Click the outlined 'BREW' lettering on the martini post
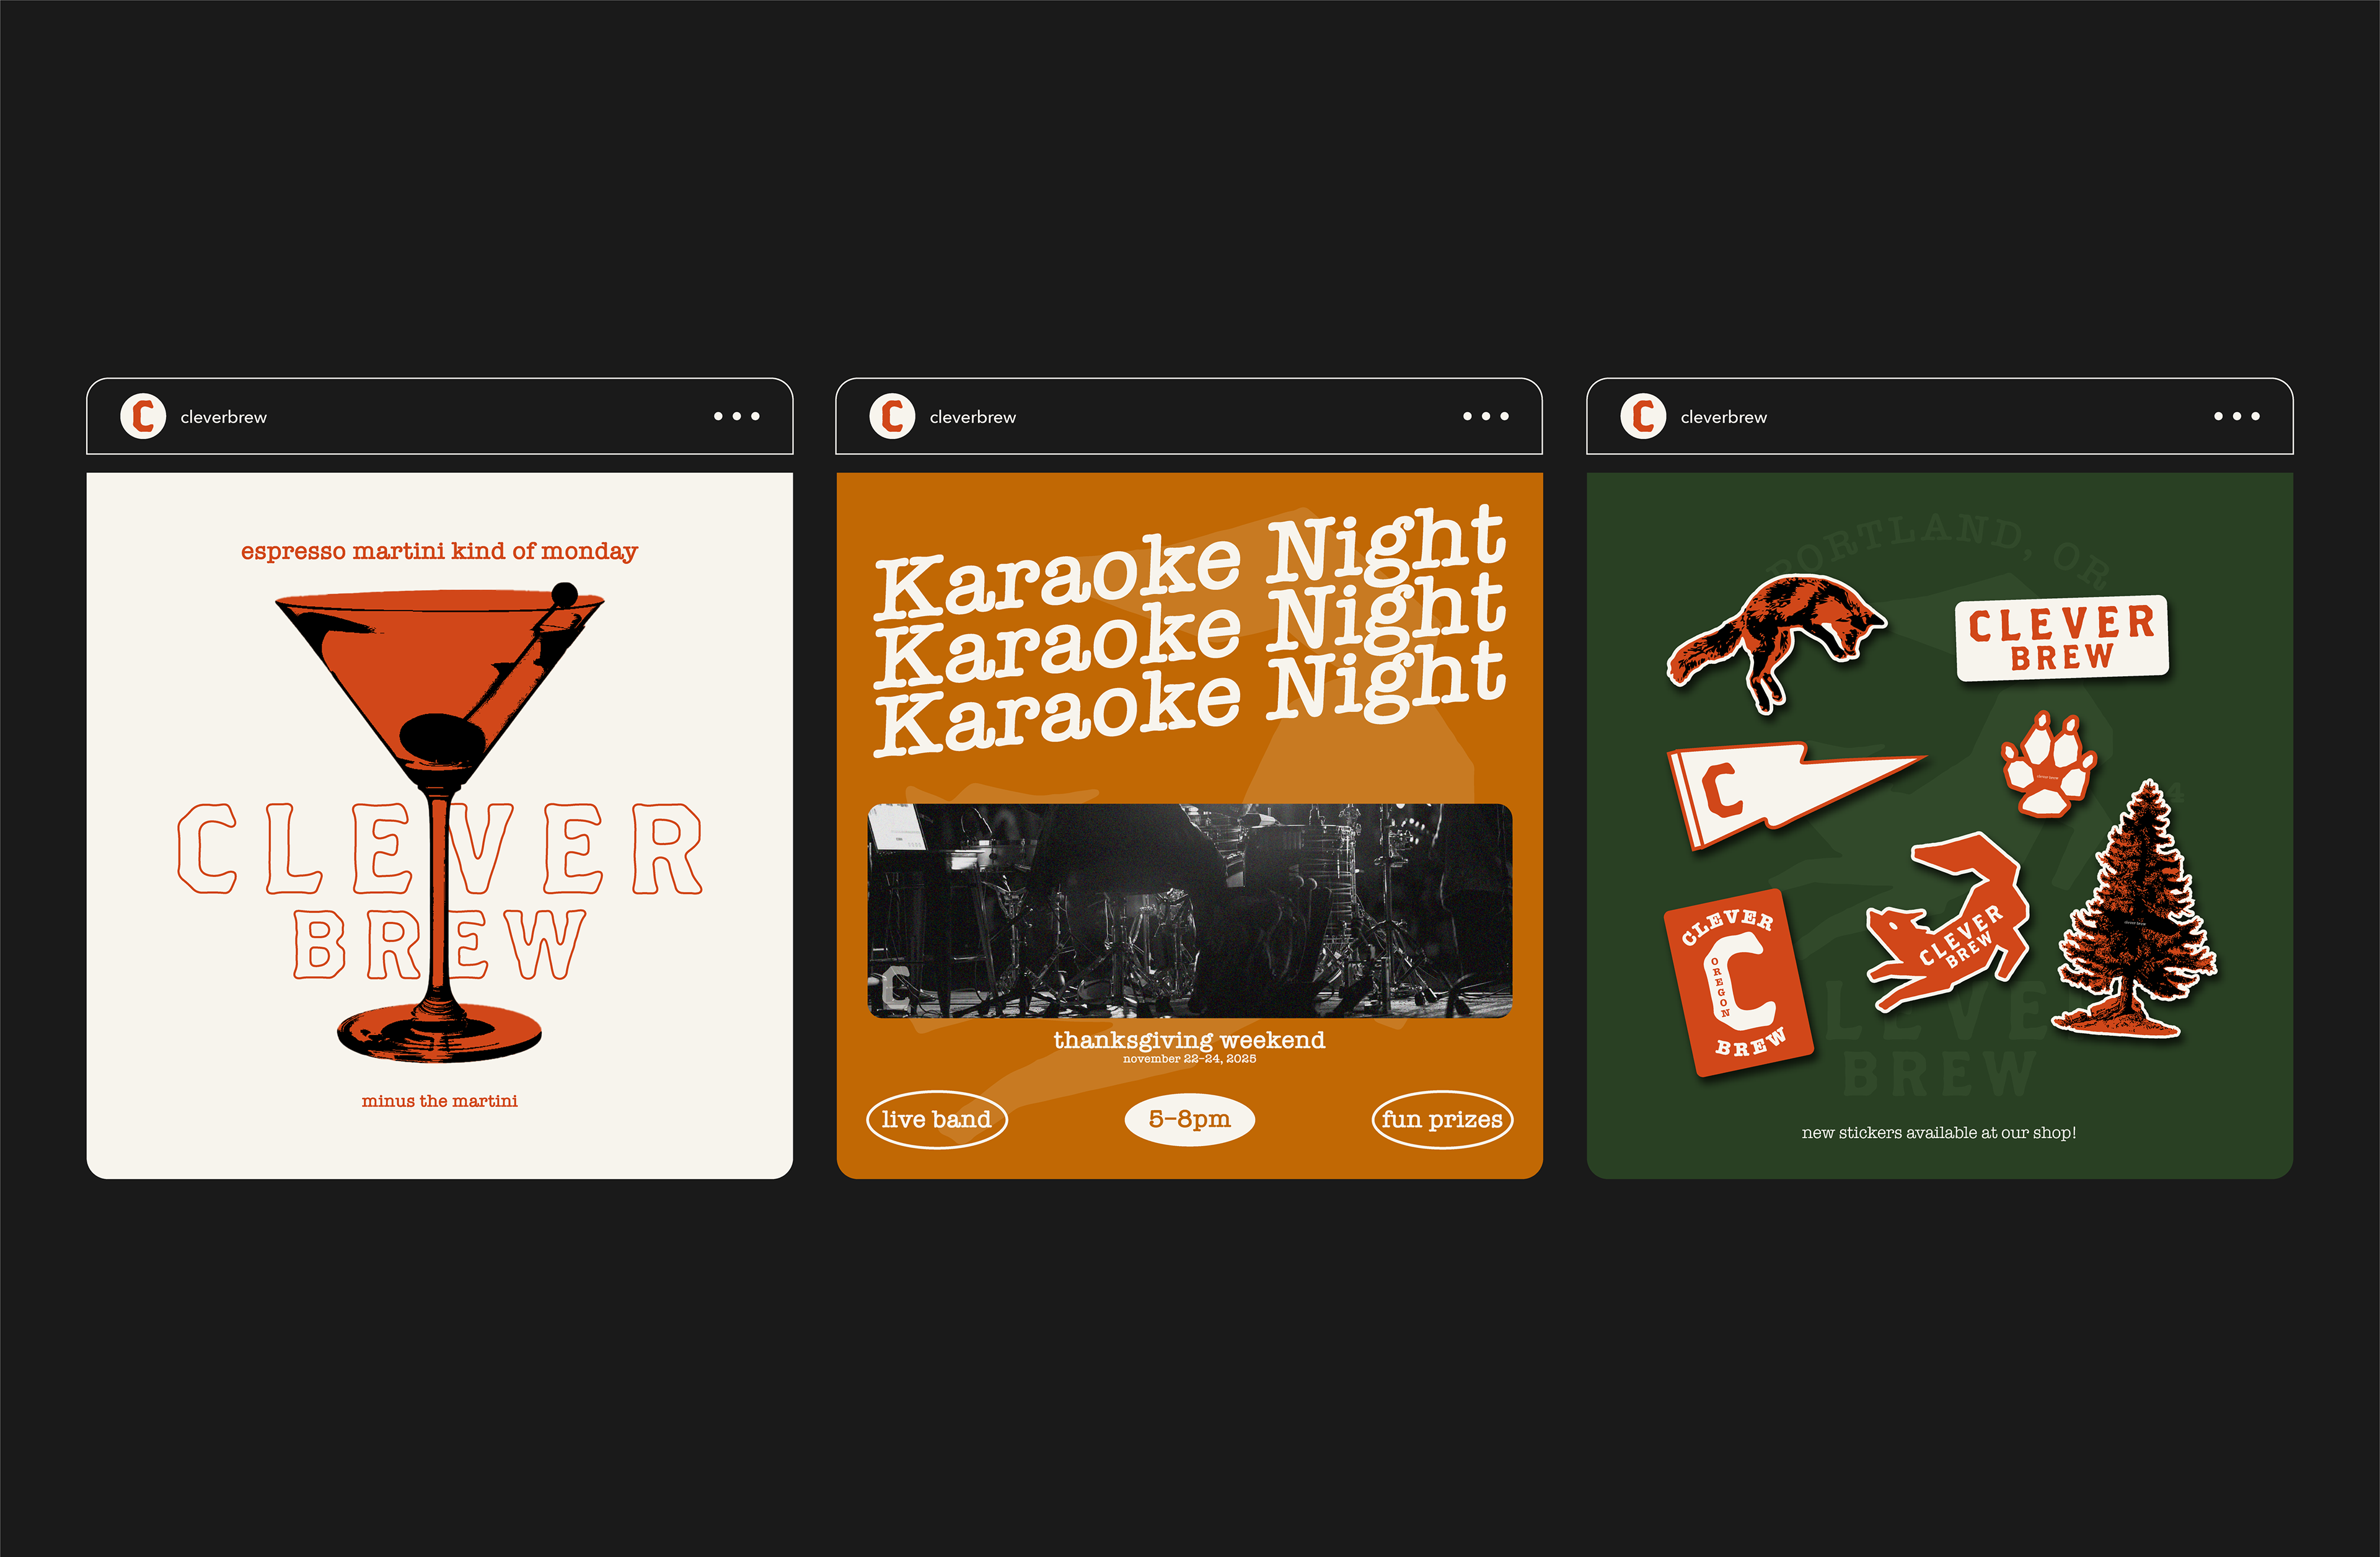2380x1557 pixels. tap(440, 944)
